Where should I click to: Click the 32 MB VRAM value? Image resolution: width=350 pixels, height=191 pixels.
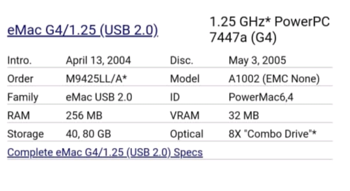click(243, 116)
